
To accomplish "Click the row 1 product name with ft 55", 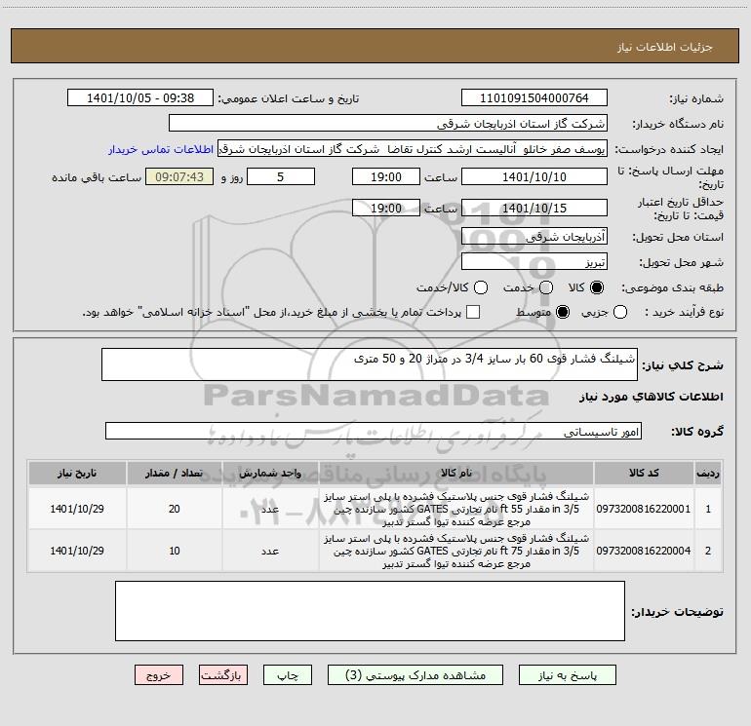I will click(456, 510).
